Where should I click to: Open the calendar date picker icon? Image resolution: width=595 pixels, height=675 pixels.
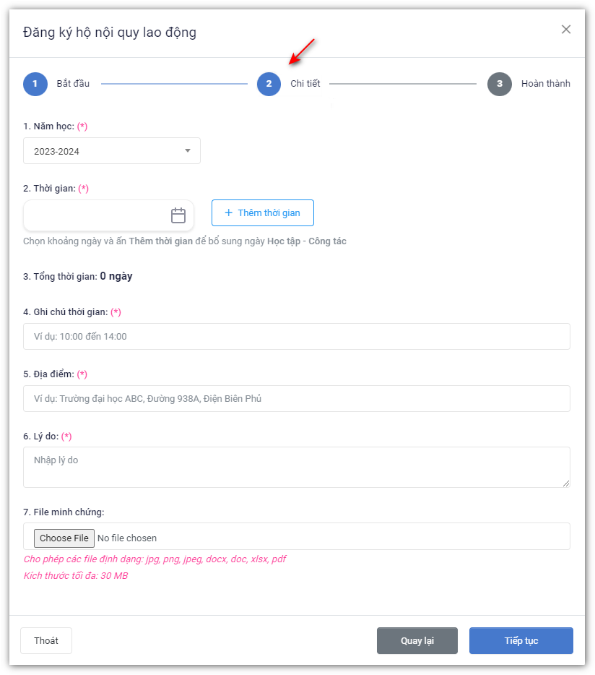tap(178, 215)
